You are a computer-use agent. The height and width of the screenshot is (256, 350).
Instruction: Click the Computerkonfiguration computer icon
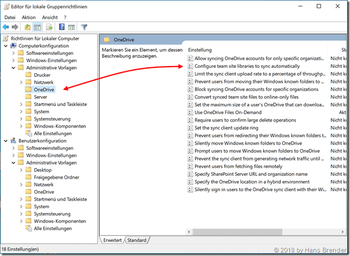(14, 45)
